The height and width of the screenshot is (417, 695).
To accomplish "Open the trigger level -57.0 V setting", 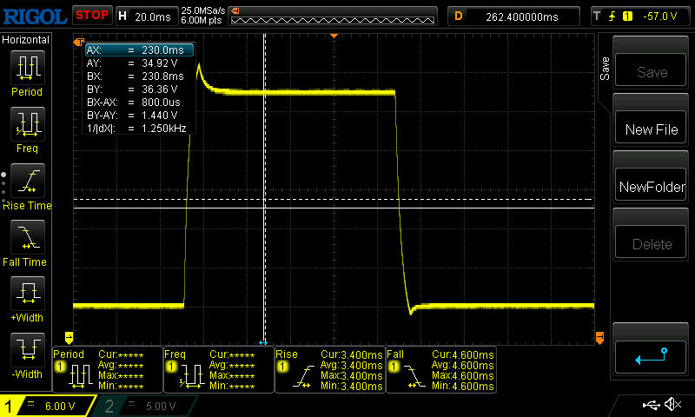I will tap(639, 16).
